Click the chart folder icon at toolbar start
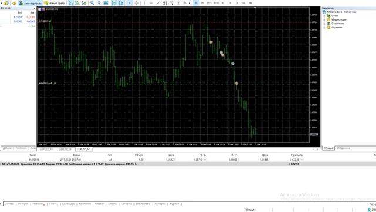Viewport: 376px width, 212px height. point(6,3)
